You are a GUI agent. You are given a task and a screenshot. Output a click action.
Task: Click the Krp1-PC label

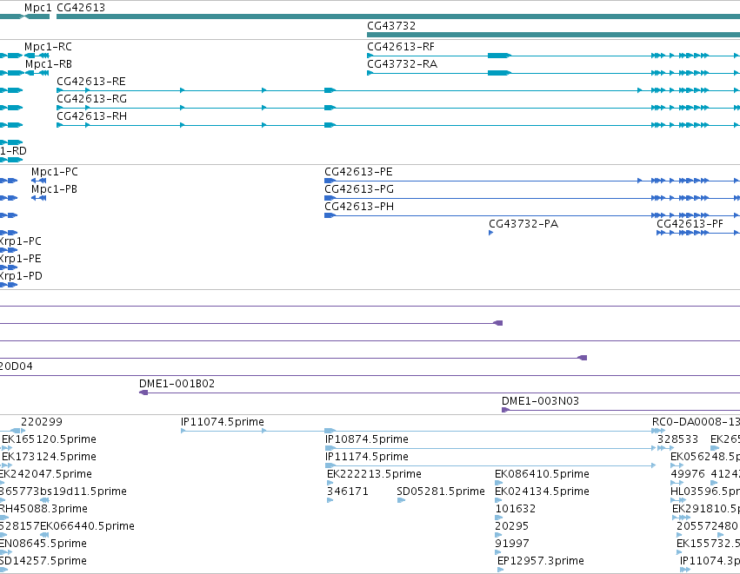[20, 241]
